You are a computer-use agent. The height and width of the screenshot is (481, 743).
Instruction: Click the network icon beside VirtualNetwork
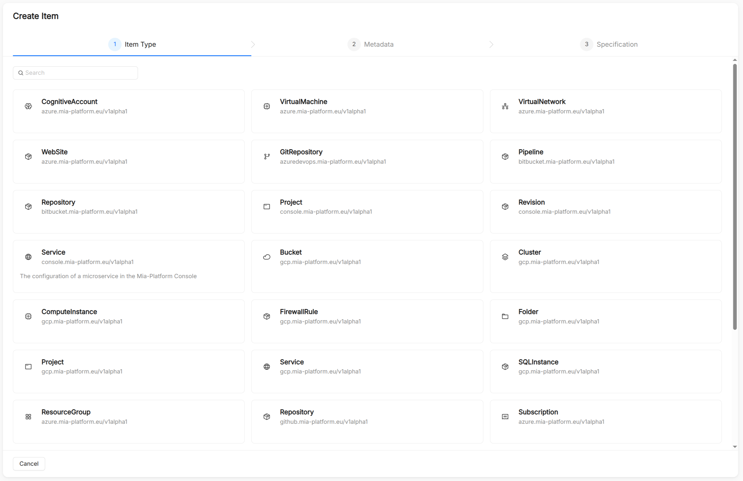[x=505, y=106]
